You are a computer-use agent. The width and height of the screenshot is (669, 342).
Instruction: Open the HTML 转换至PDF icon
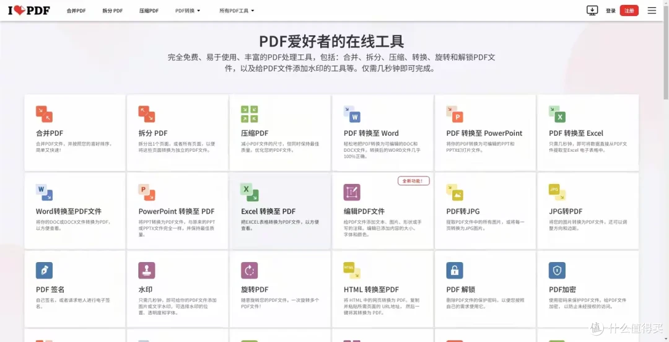click(352, 271)
